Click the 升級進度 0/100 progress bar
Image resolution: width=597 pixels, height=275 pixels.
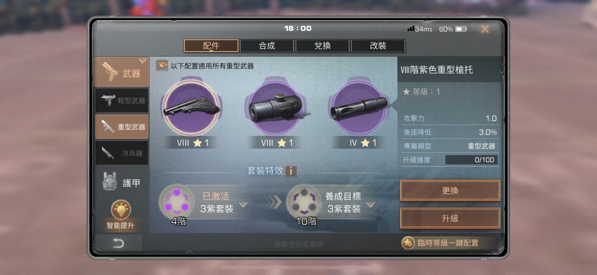(471, 160)
